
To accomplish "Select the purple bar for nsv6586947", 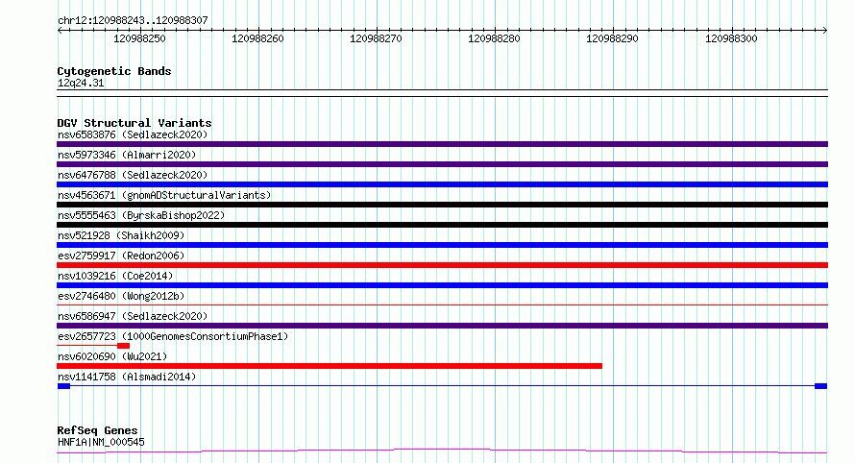I will (x=442, y=326).
